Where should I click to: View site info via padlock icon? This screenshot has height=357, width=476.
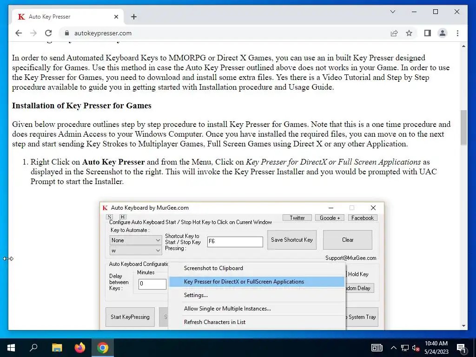(x=67, y=33)
